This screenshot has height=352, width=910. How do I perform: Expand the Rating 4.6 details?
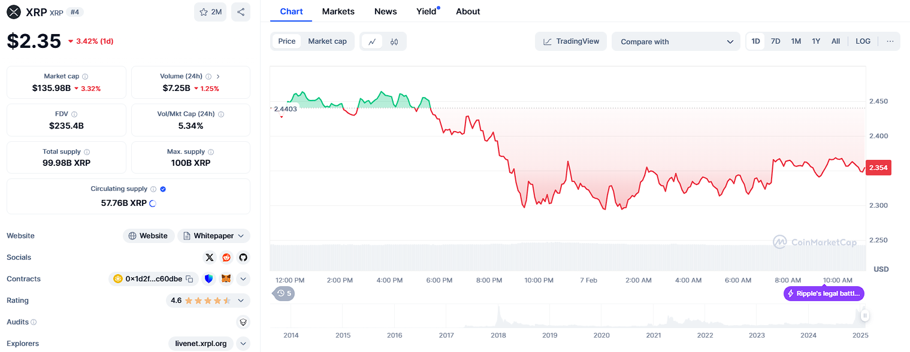point(241,301)
